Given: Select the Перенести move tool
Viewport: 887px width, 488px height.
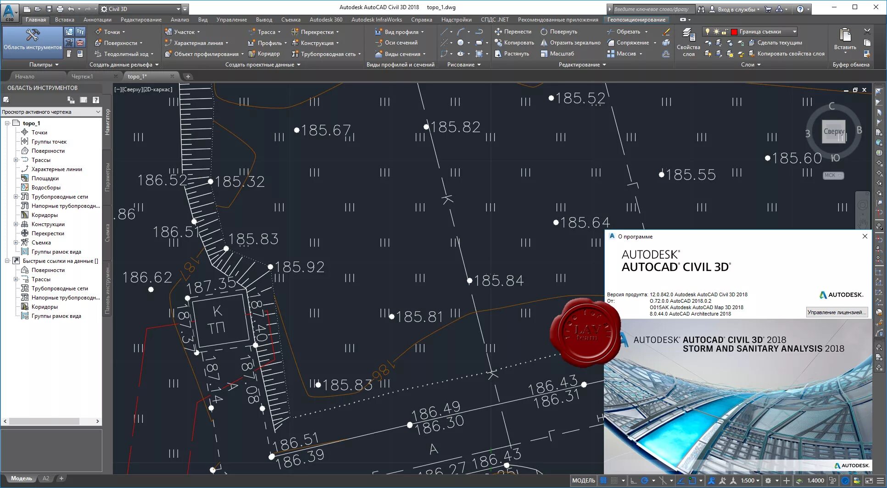Looking at the screenshot, I should tap(513, 32).
